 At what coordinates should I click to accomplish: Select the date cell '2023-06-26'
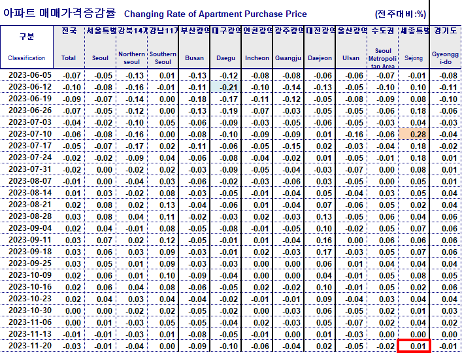[30, 110]
